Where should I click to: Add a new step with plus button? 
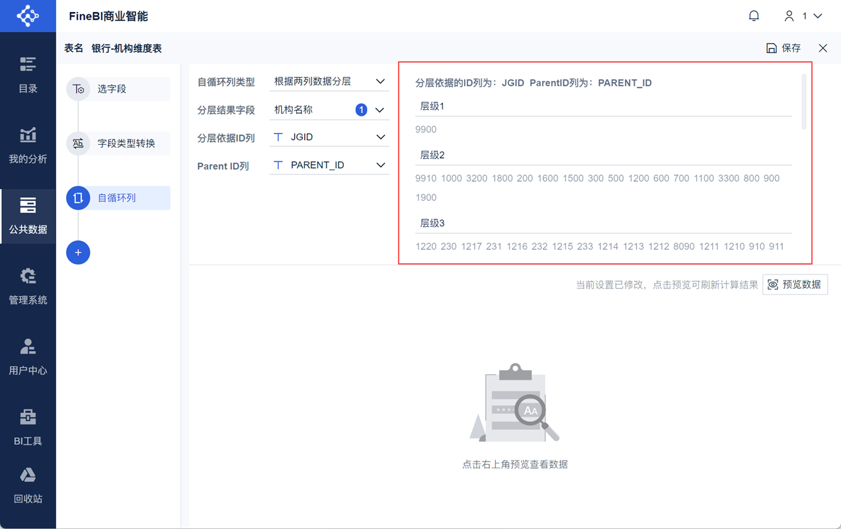(x=78, y=253)
